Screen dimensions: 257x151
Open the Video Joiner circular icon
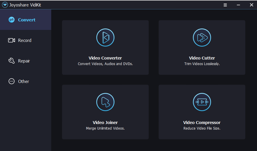105,102
